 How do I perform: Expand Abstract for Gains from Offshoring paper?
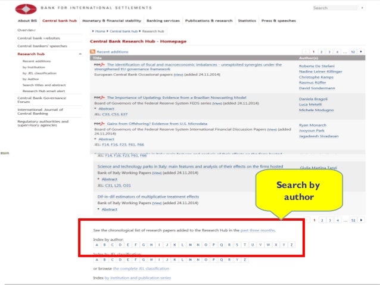pyautogui.click(x=106, y=139)
